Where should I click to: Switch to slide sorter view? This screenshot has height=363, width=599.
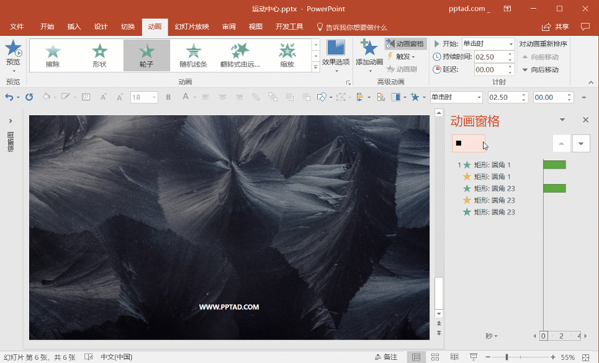pos(435,357)
